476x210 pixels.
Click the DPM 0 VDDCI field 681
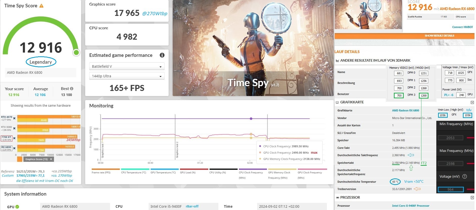(x=399, y=73)
